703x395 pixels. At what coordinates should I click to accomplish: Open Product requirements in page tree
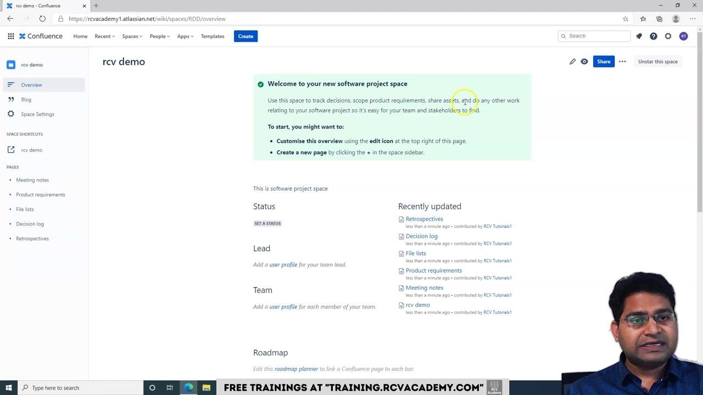[41, 195]
